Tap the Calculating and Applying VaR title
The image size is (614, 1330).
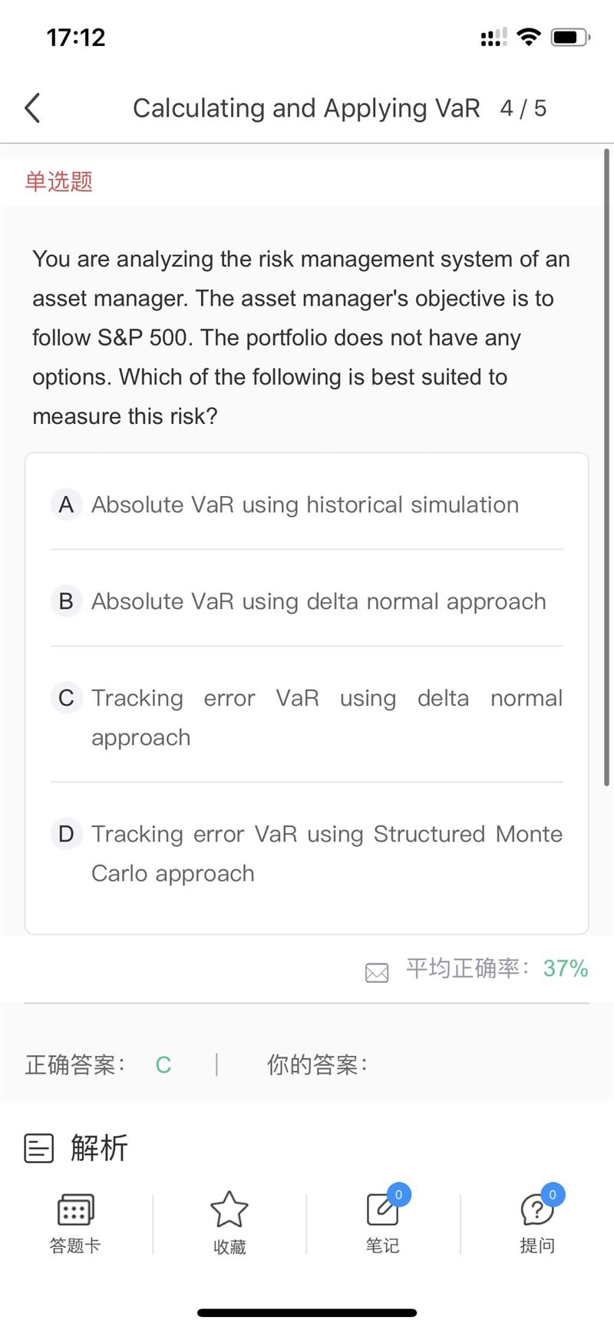coord(306,108)
